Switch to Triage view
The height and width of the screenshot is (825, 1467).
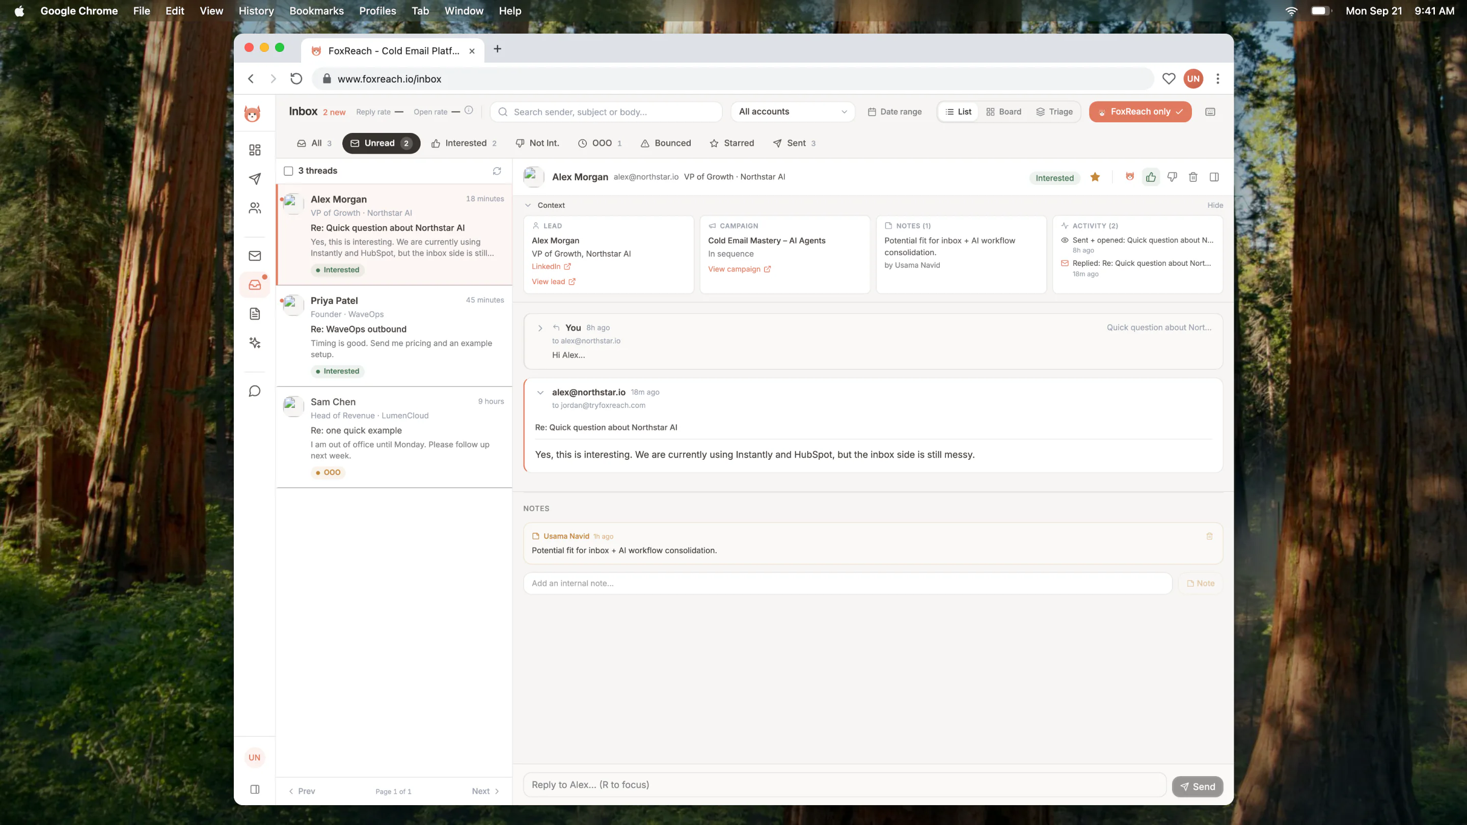pos(1055,112)
